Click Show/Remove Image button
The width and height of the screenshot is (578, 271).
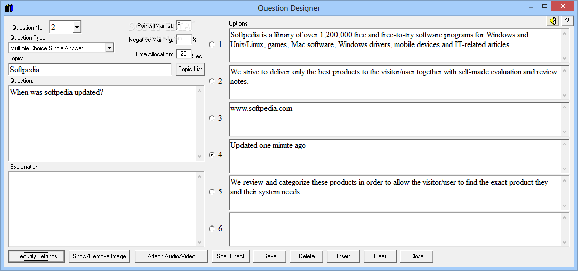(x=99, y=256)
